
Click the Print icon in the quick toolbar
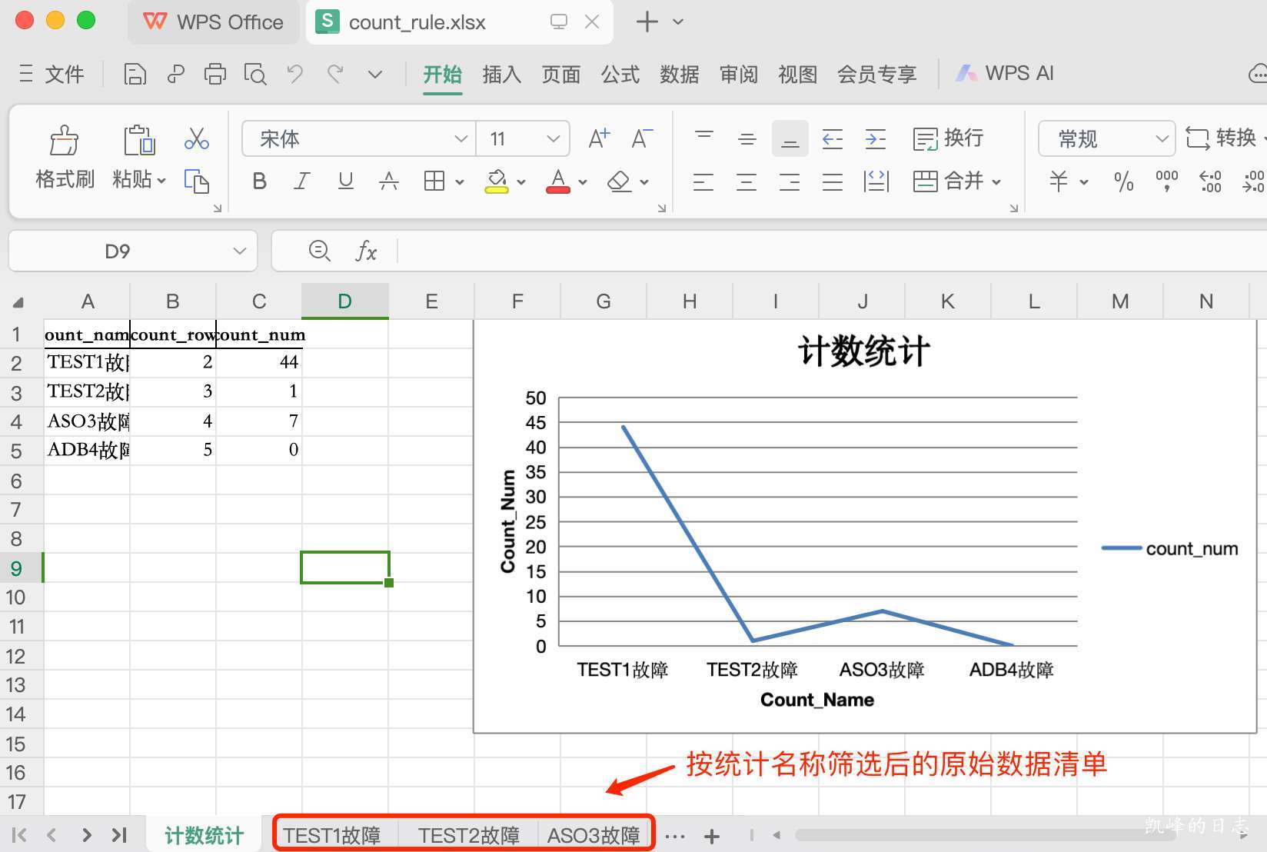[215, 74]
